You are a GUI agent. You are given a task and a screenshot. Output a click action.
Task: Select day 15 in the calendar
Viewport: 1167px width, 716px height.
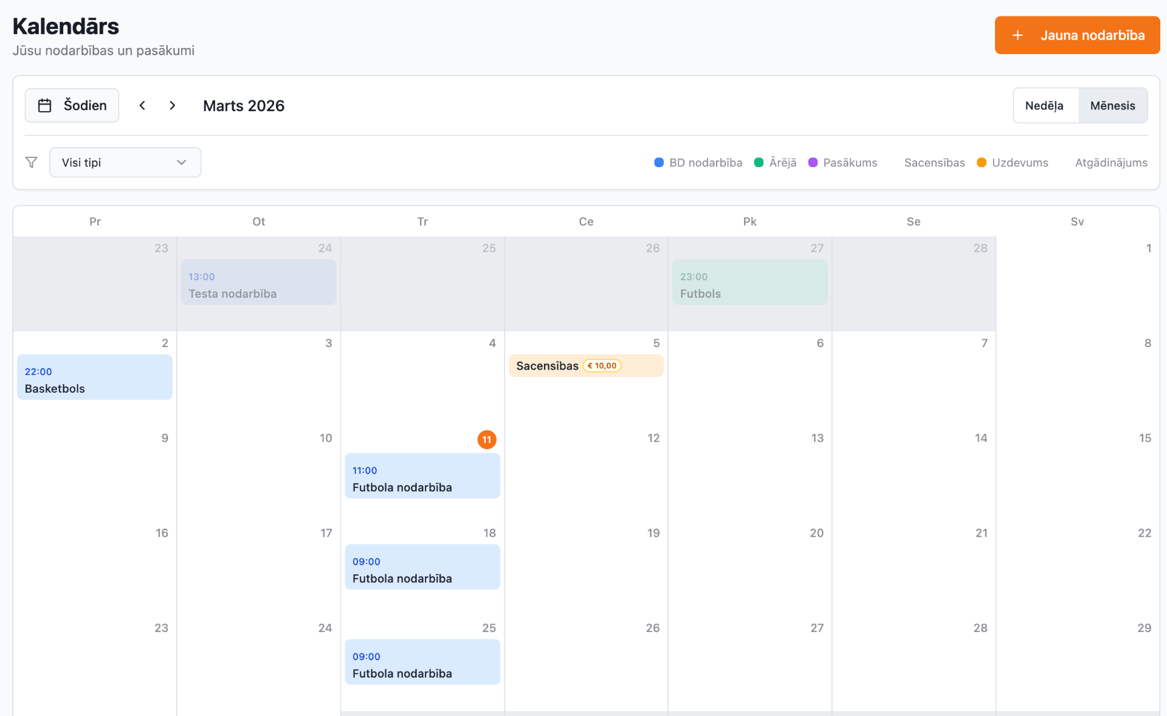click(x=1145, y=438)
